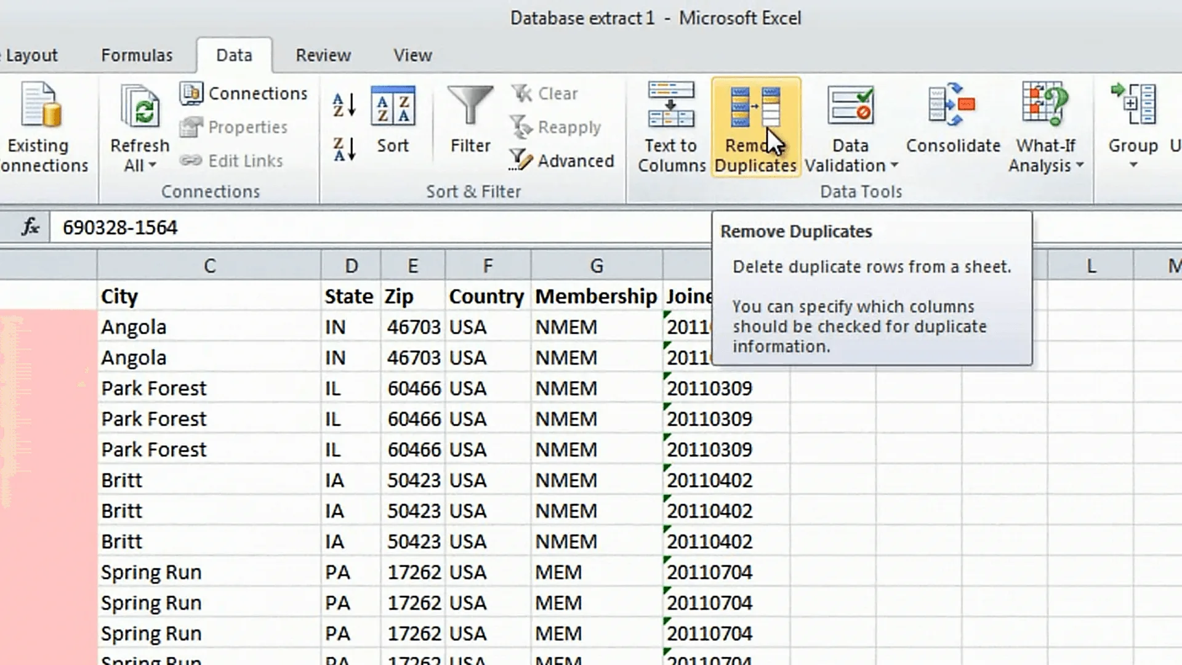The image size is (1182, 665).
Task: Select the first IA state cell
Action: tap(351, 480)
